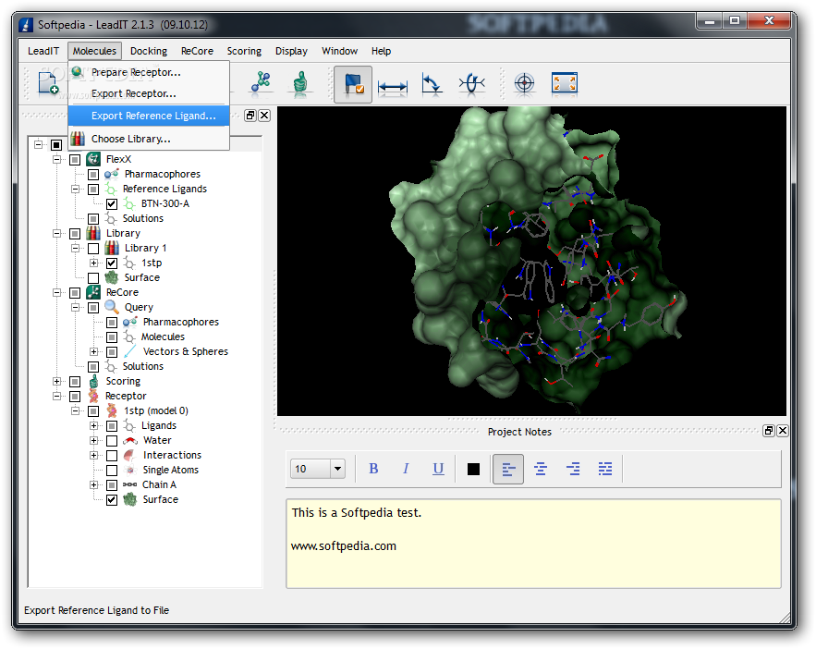Expand the 1stp library entry
Screen dimensions: 816x649
[93, 263]
